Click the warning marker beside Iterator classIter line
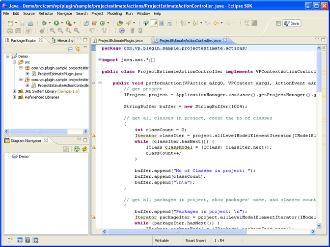This screenshot has height=247, width=330. coord(93,136)
